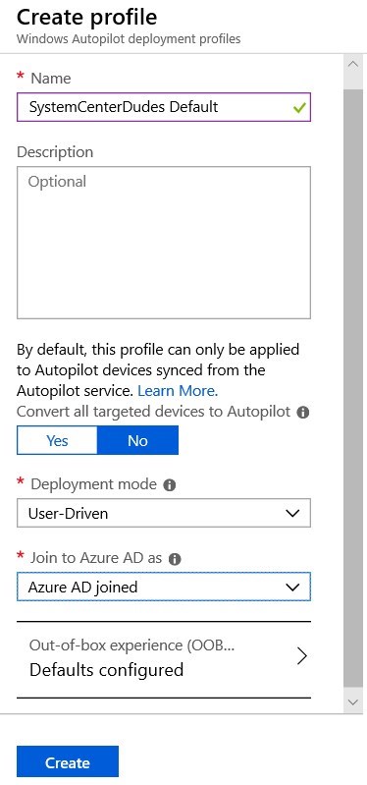367x785 pixels.
Task: Open the Learn More link
Action: point(178,390)
